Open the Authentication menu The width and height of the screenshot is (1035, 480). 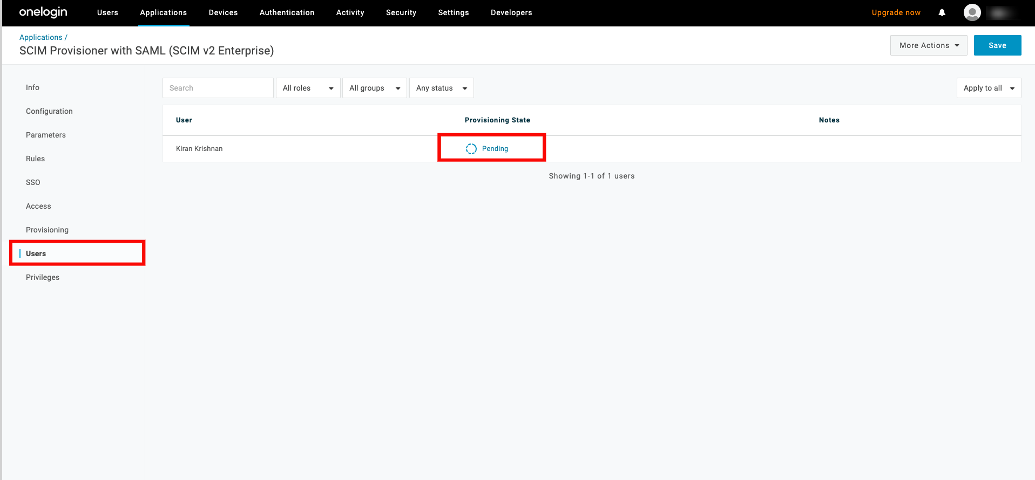tap(287, 12)
